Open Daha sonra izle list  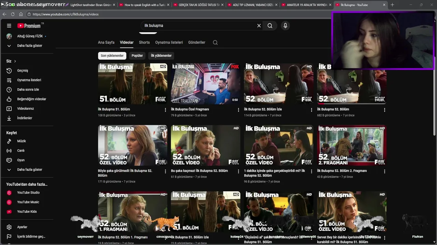27,89
